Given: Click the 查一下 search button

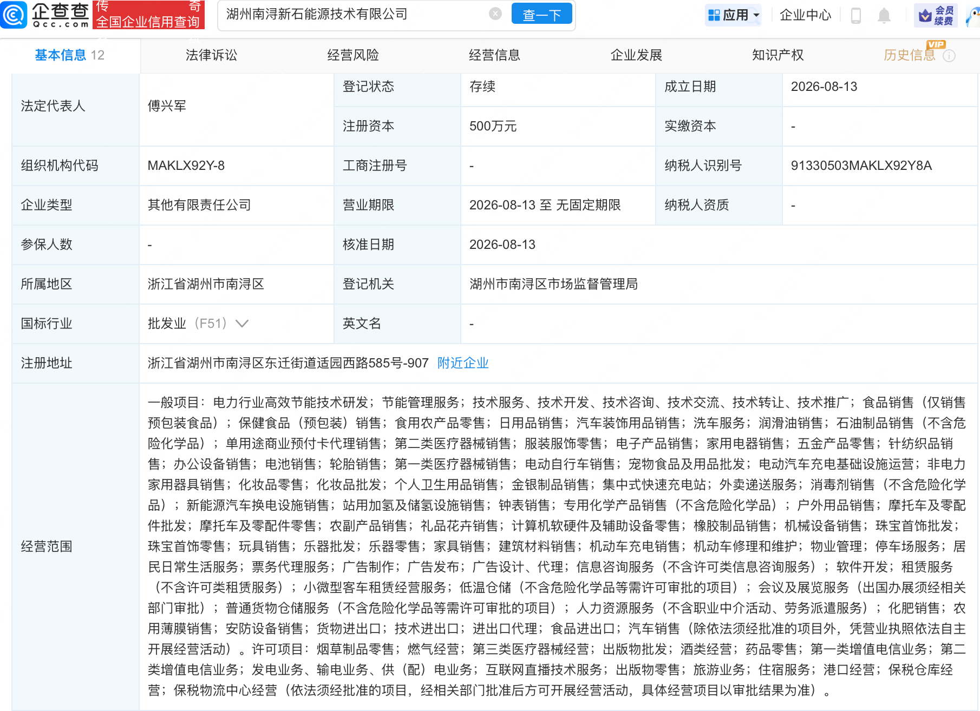Looking at the screenshot, I should click(541, 15).
